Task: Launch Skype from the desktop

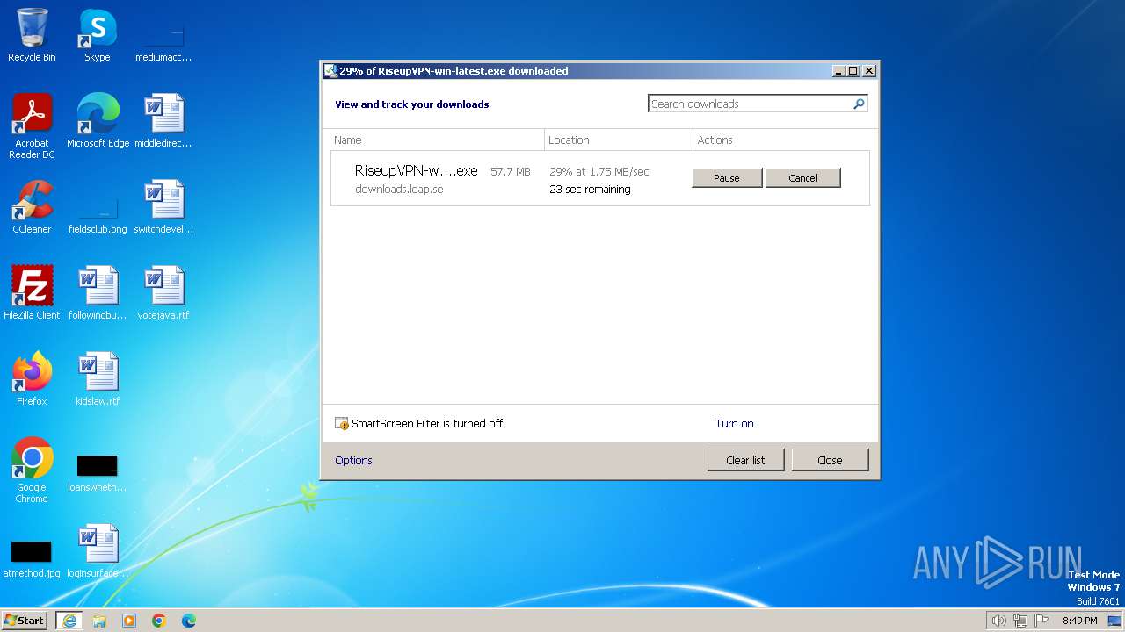Action: coord(97,35)
